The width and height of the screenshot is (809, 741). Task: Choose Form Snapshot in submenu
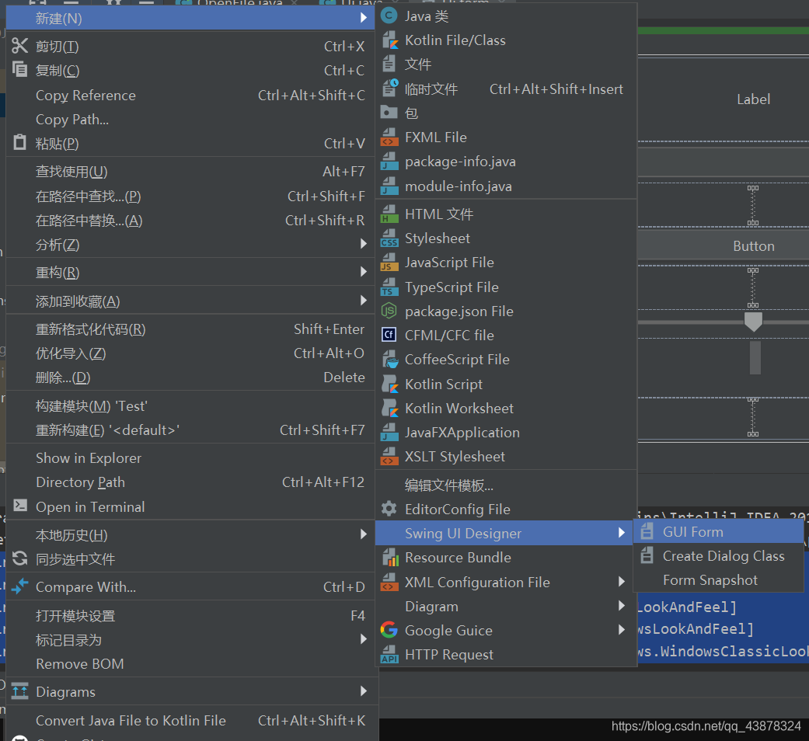pos(718,580)
